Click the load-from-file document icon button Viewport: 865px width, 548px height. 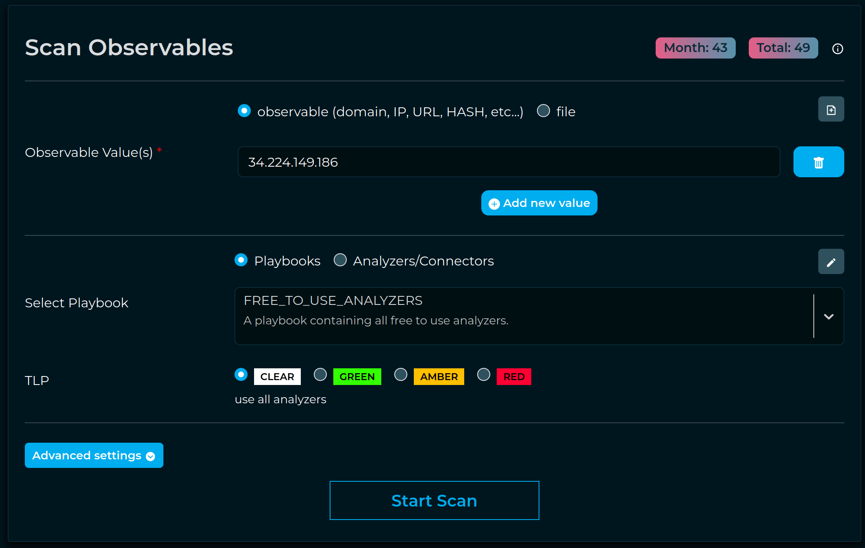pos(831,109)
